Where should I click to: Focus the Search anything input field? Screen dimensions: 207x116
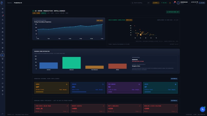[x=140, y=3]
